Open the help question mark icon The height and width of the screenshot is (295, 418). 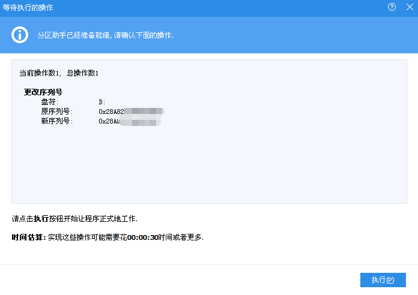[392, 7]
